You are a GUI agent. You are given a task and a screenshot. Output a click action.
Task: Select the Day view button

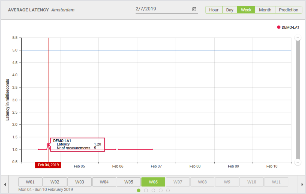(229, 10)
